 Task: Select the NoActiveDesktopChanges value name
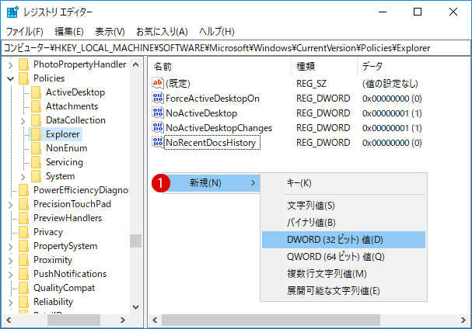pos(219,128)
